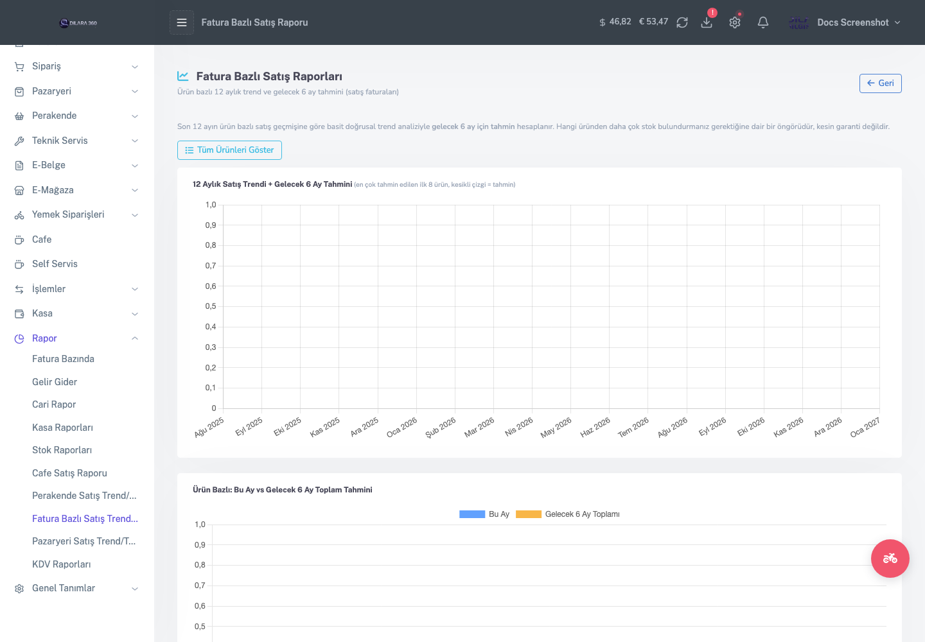Open the download icon with alert badge
925x642 pixels.
pyautogui.click(x=707, y=22)
